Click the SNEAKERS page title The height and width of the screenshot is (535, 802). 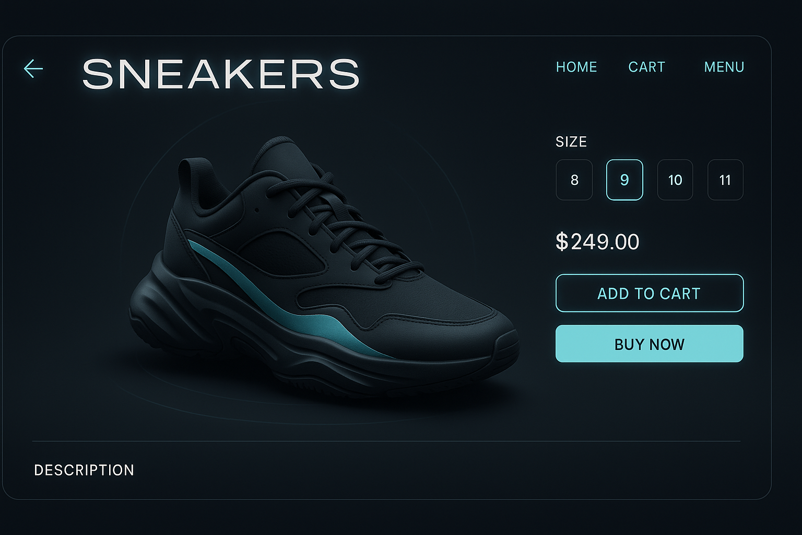[x=221, y=74]
